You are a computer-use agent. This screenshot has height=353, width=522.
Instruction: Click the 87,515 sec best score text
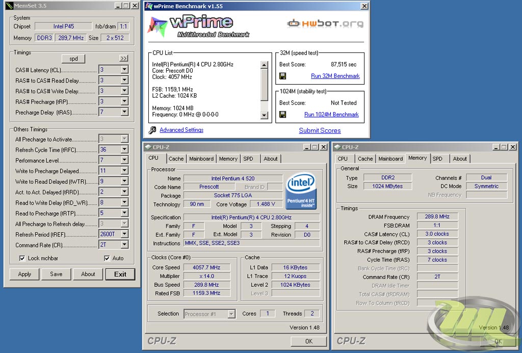point(344,64)
